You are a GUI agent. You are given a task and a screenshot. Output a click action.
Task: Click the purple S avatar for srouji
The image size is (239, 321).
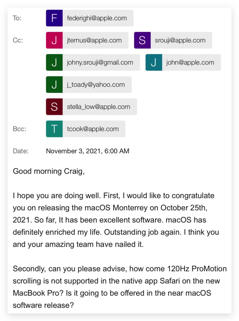[x=142, y=40]
